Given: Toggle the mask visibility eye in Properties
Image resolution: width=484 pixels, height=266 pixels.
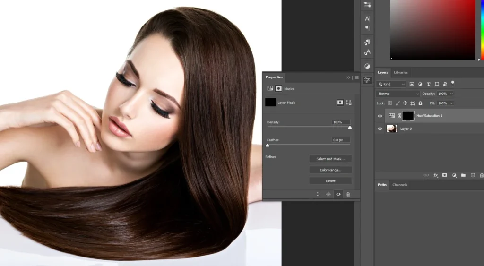Looking at the screenshot, I should [338, 194].
